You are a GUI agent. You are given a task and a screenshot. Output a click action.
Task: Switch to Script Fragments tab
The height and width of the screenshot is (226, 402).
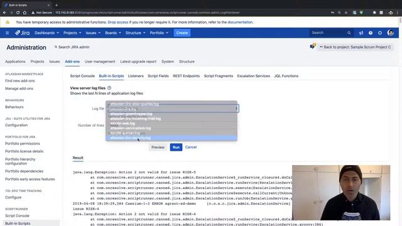pyautogui.click(x=219, y=76)
